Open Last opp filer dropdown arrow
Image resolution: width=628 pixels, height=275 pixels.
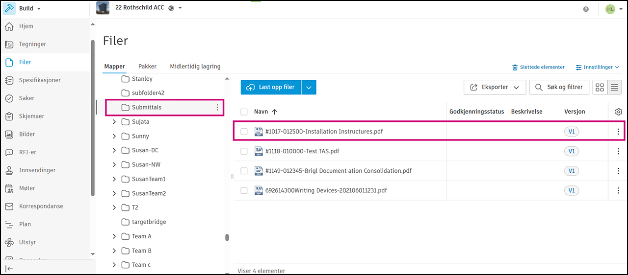coord(309,88)
